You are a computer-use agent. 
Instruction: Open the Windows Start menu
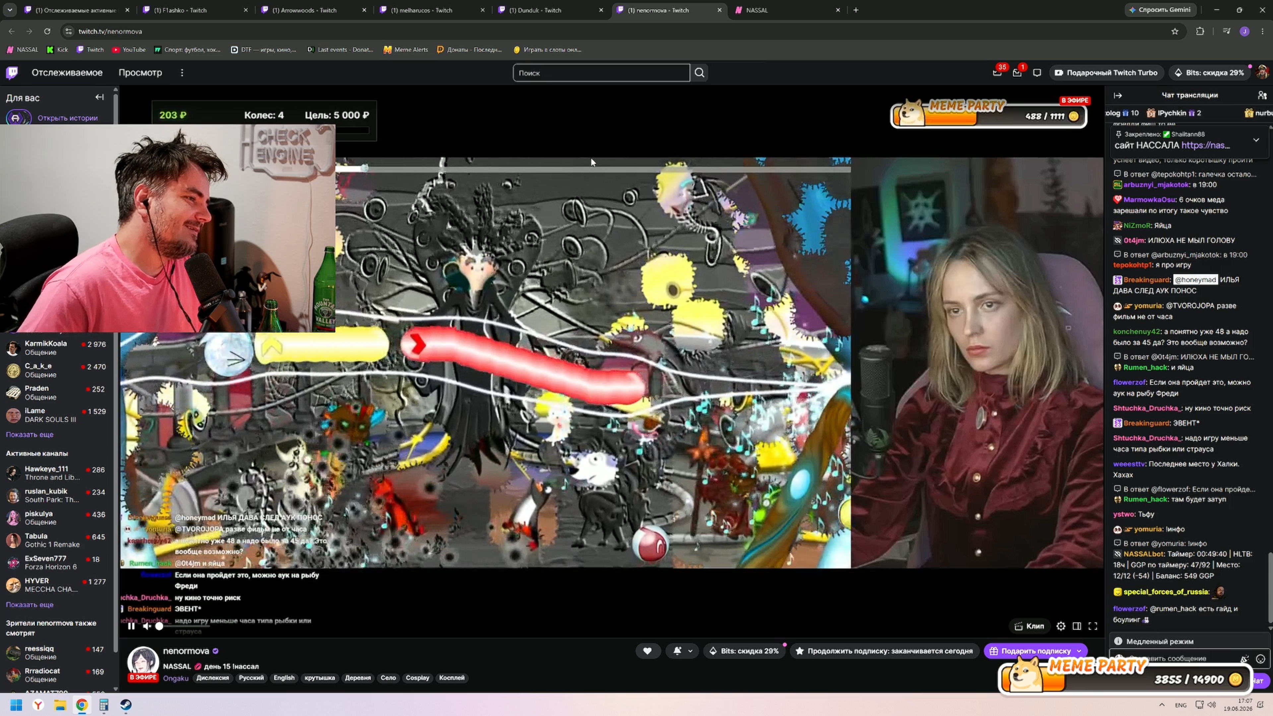(16, 705)
